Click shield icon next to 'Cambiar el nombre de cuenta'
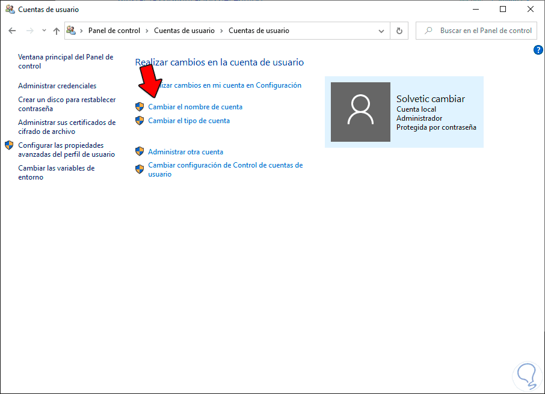Image resolution: width=545 pixels, height=394 pixels. point(140,106)
